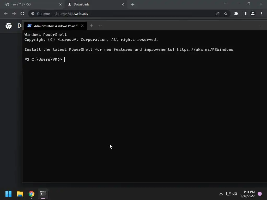Open terminal profiles dropdown chevron
Viewport: 267px width, 200px height.
click(100, 26)
